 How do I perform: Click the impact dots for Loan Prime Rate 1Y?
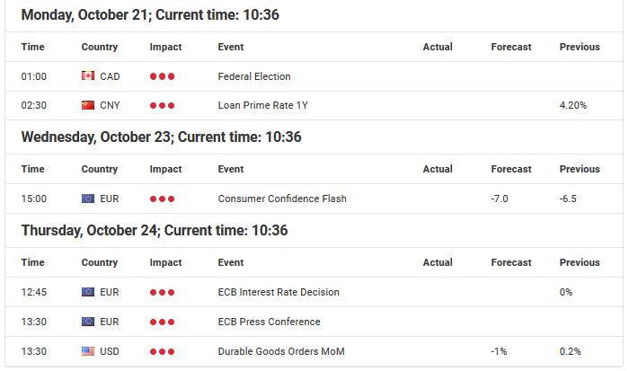tap(162, 105)
